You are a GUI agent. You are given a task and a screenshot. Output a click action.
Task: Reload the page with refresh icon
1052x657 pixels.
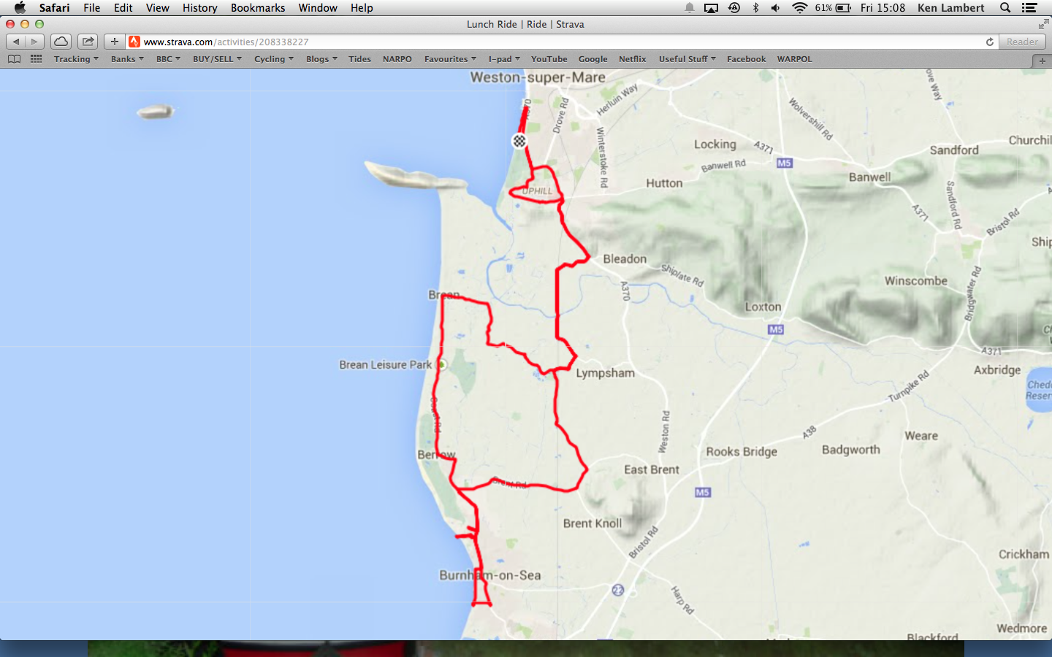990,42
